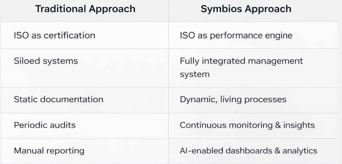Click the word system on second line
Screen dimensions: 342x164
tap(195, 74)
